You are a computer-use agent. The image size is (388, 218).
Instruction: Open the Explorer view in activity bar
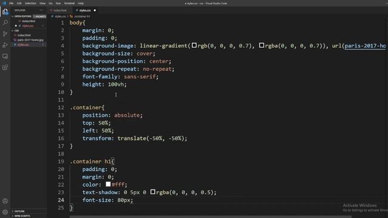coord(5,12)
